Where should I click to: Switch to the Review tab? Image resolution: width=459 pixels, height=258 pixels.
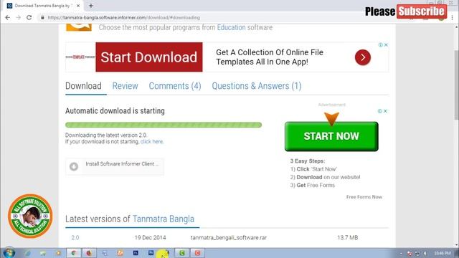(x=125, y=86)
